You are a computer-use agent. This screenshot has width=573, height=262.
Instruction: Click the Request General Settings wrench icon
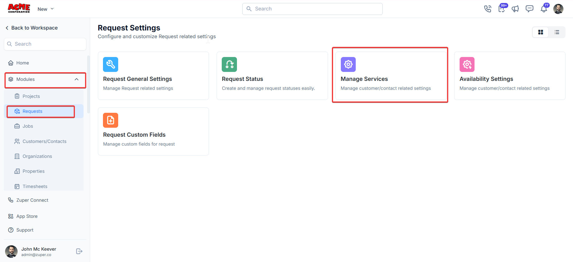click(x=110, y=64)
